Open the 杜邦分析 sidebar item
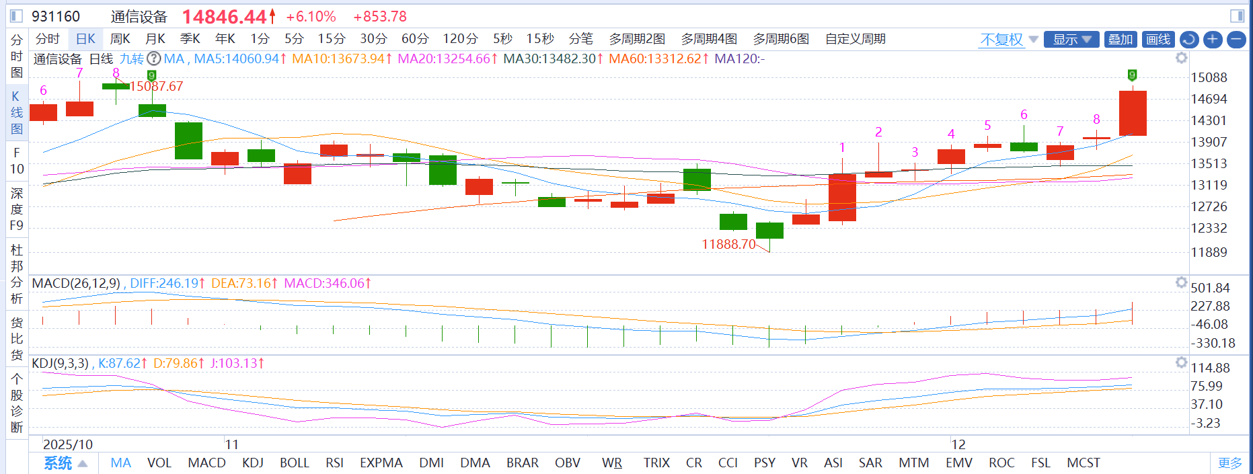 pos(17,274)
